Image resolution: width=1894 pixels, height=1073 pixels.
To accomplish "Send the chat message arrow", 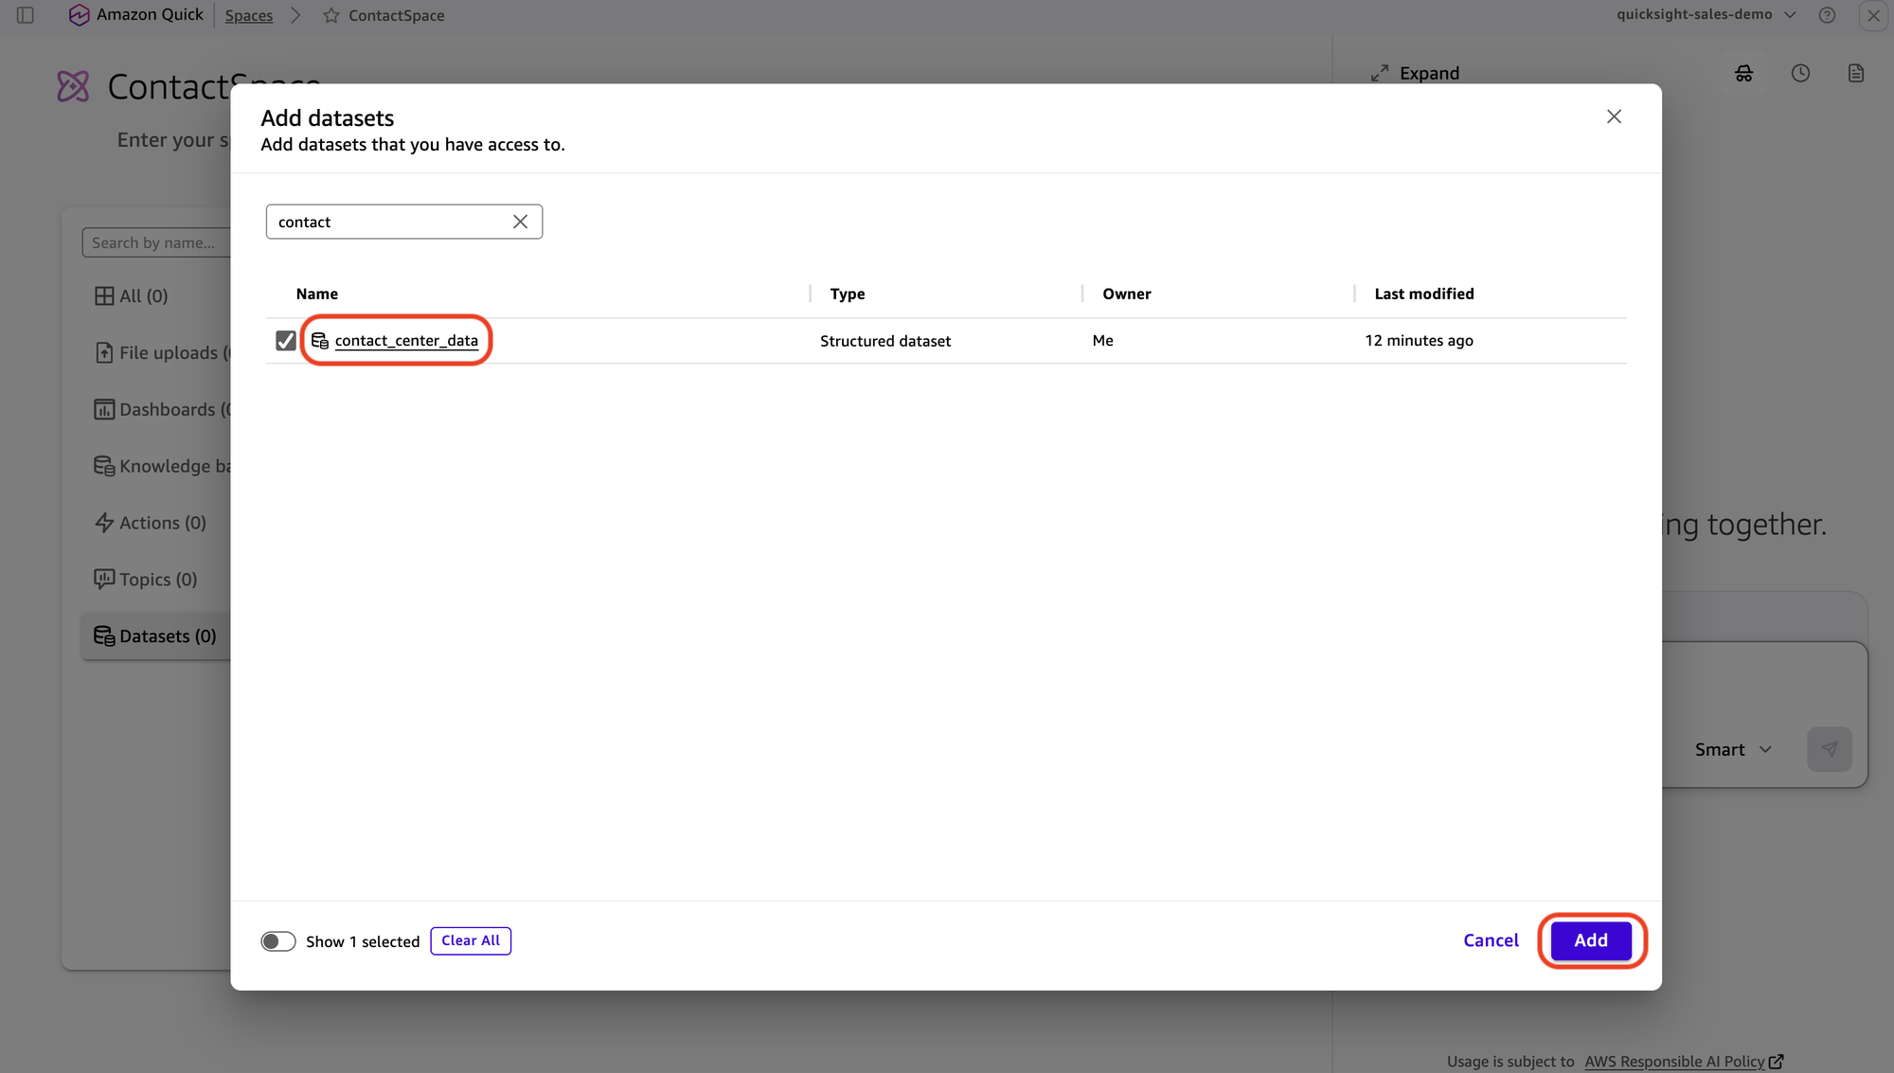I will point(1829,749).
